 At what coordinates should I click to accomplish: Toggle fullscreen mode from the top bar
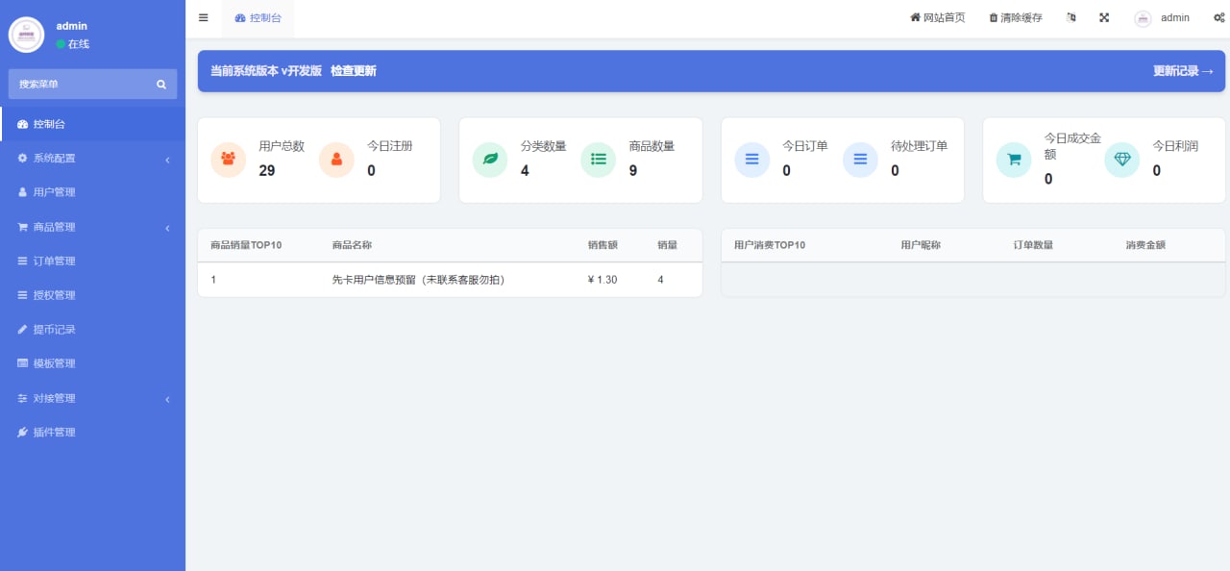pos(1104,17)
